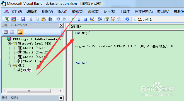The height and width of the screenshot is (101, 184).
Task: Click the Cut scissors icon
Action: (x=31, y=19)
